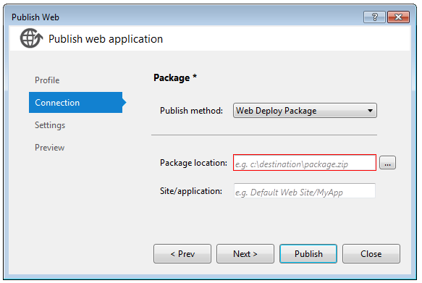Image resolution: width=422 pixels, height=283 pixels.
Task: Click the Publish Web title bar text
Action: coord(35,17)
